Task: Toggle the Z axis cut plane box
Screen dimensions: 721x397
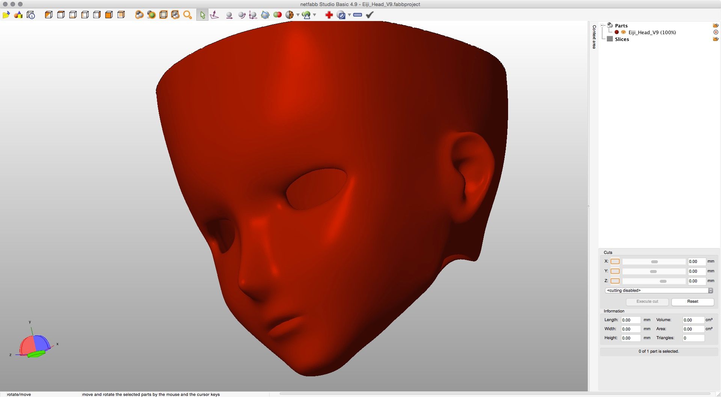Action: [615, 281]
